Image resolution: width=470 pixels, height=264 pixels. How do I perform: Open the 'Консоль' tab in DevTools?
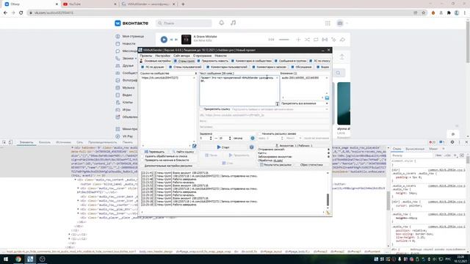(x=45, y=142)
